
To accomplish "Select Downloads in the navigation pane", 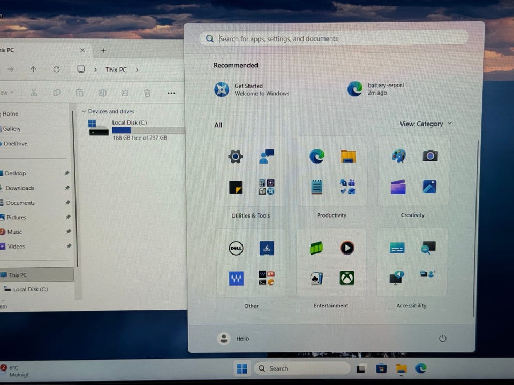I will pyautogui.click(x=20, y=188).
